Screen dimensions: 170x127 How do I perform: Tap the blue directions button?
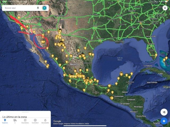click(x=164, y=121)
